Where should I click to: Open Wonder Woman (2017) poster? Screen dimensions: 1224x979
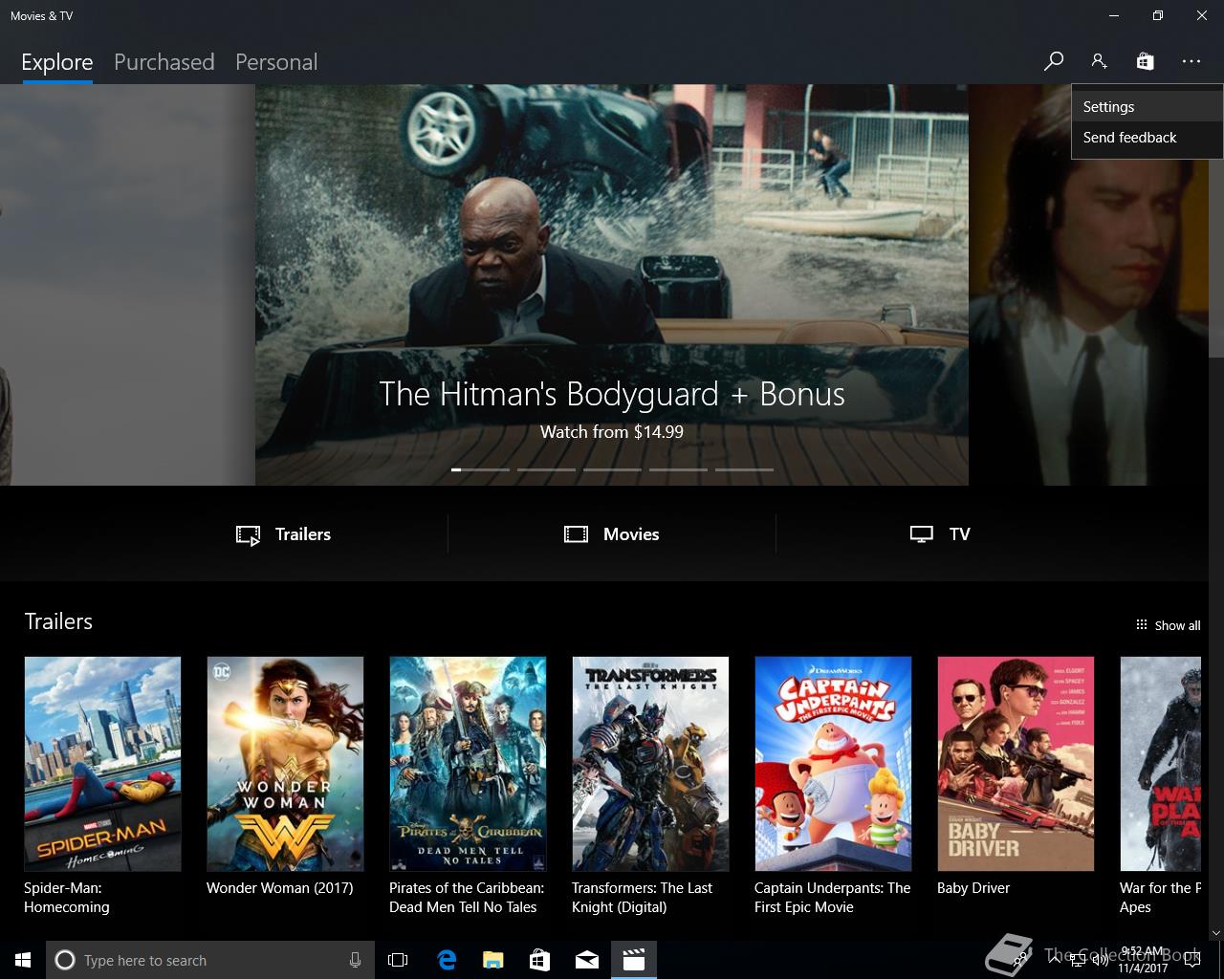point(285,764)
